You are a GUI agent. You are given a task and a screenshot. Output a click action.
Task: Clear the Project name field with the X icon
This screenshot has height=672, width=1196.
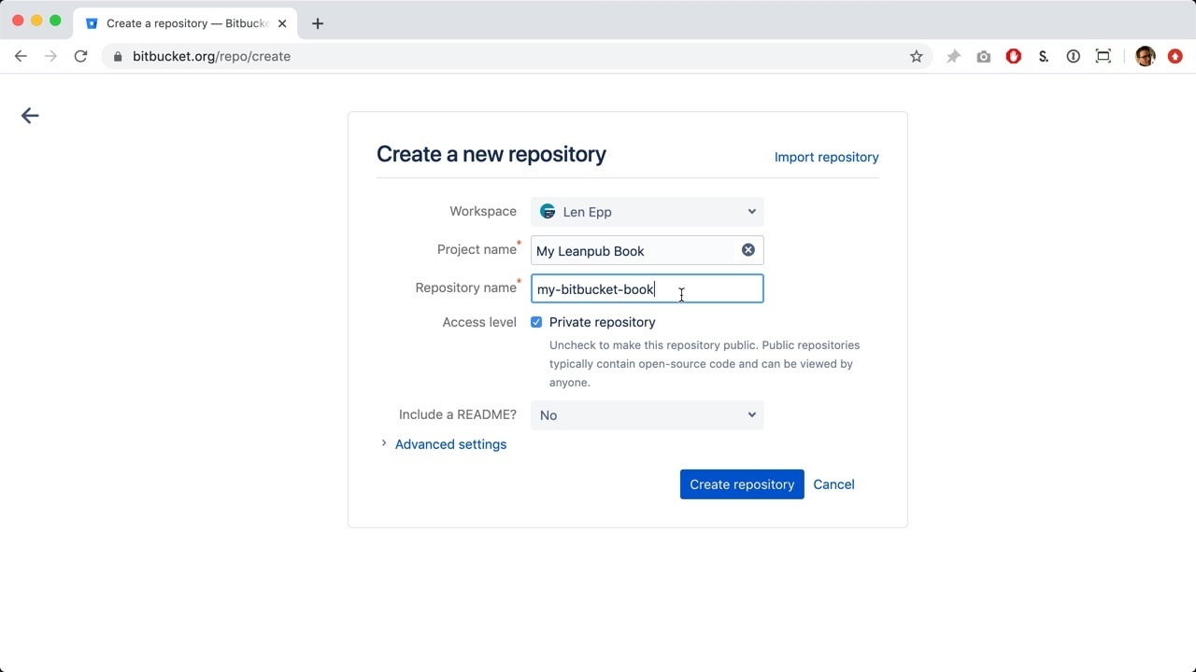tap(748, 250)
